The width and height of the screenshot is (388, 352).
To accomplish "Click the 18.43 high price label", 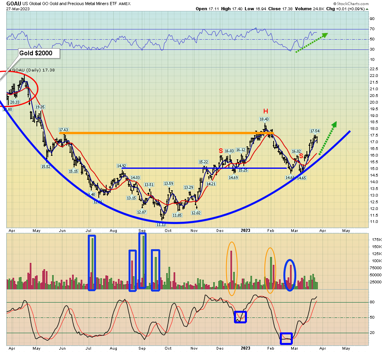I will [x=264, y=119].
